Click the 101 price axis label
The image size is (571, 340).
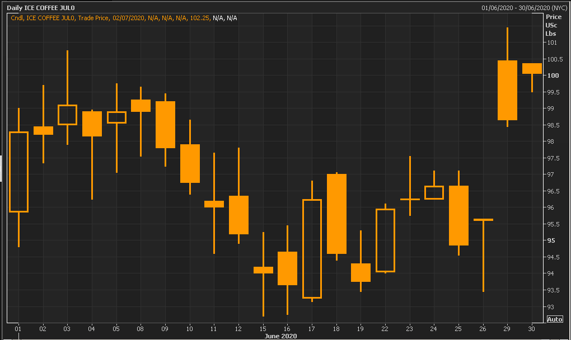552,42
